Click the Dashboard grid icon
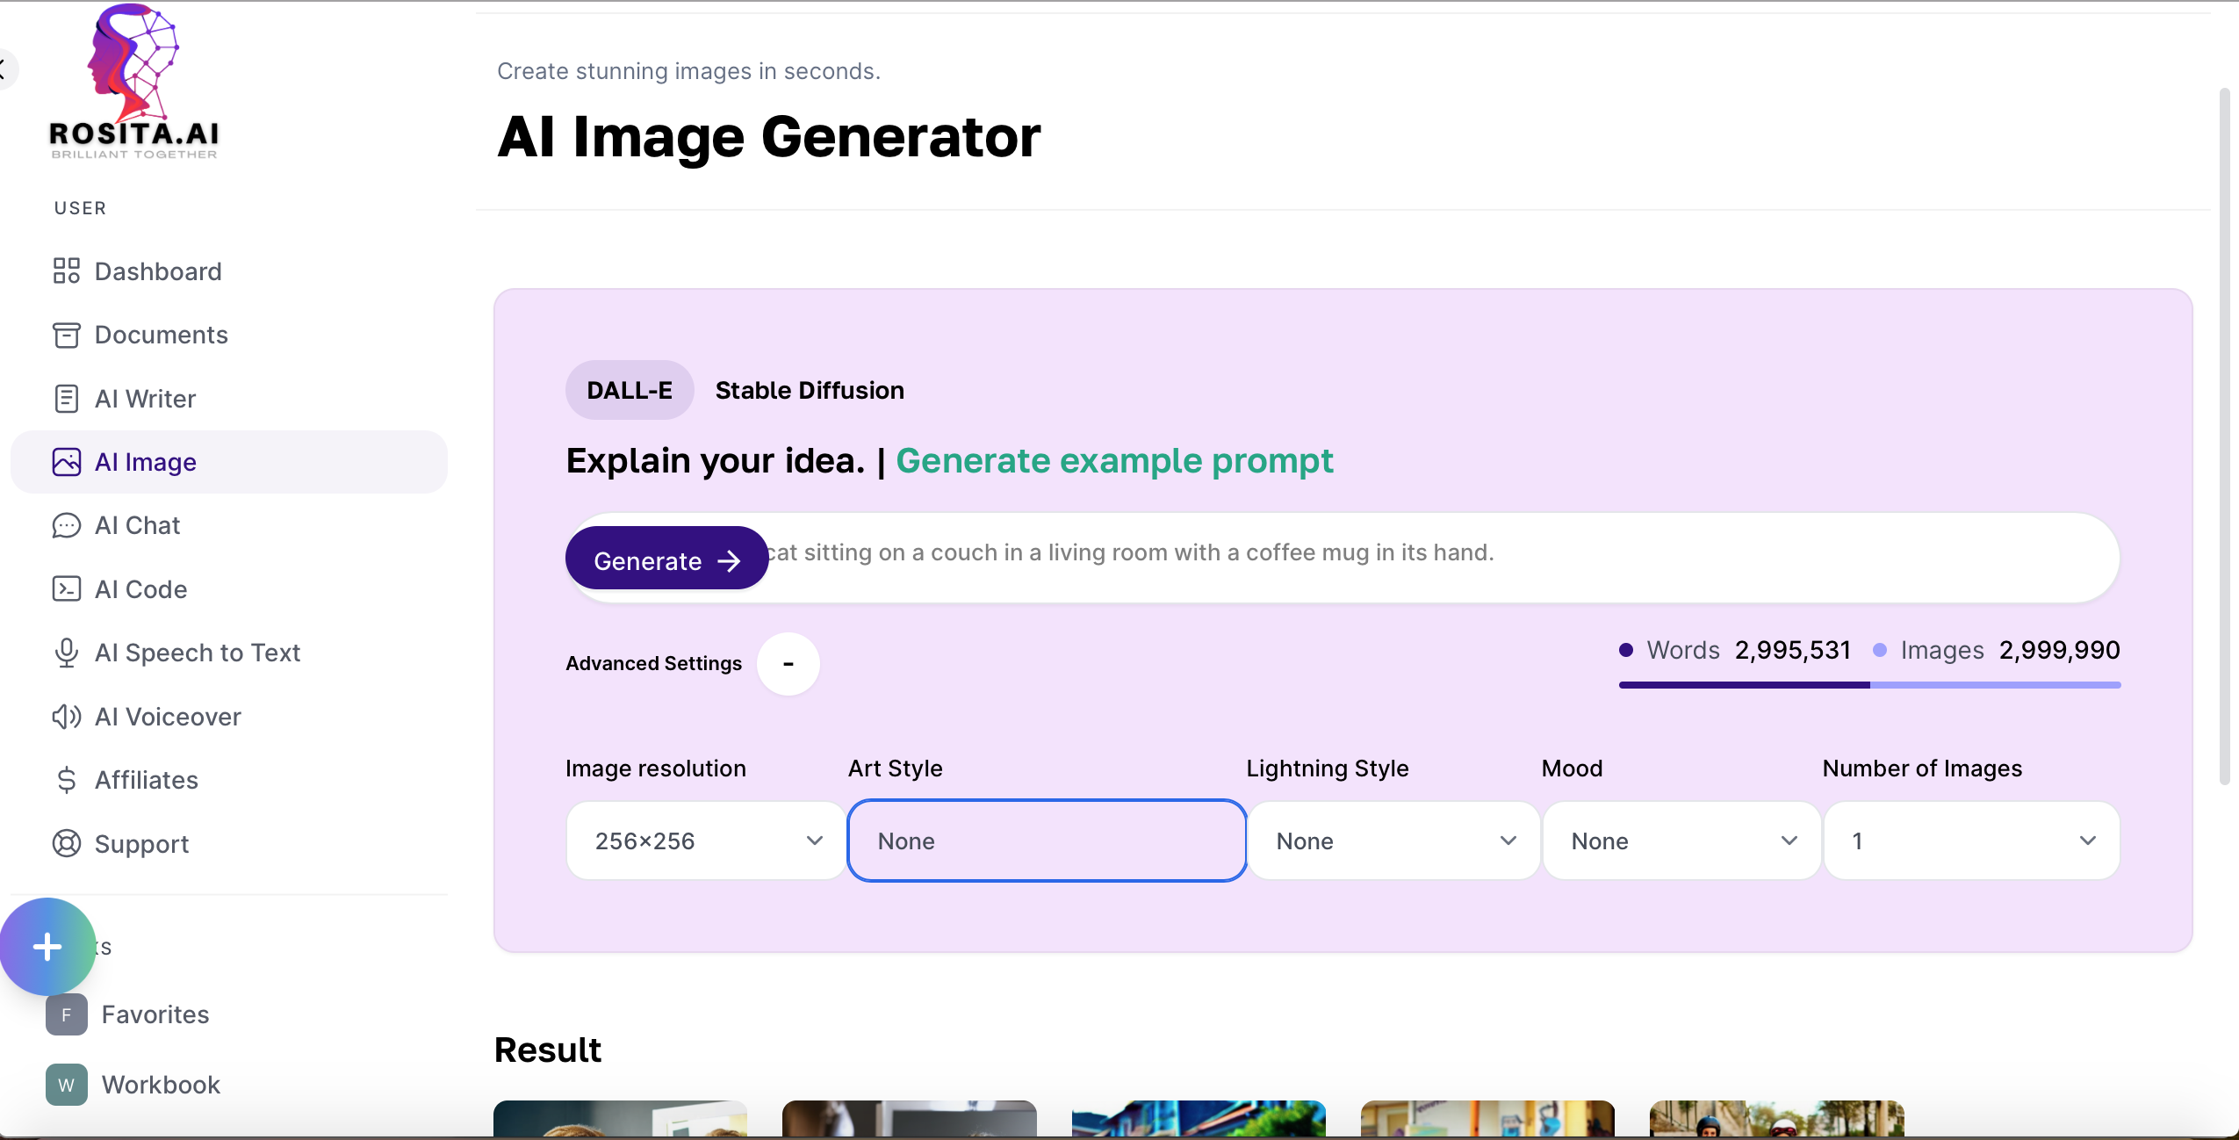2239x1140 pixels. (66, 271)
